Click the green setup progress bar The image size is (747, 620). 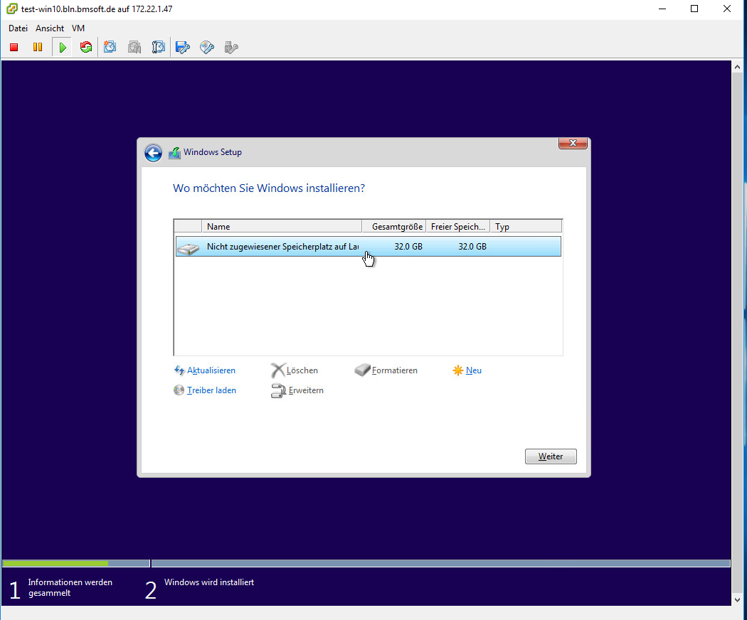click(55, 563)
